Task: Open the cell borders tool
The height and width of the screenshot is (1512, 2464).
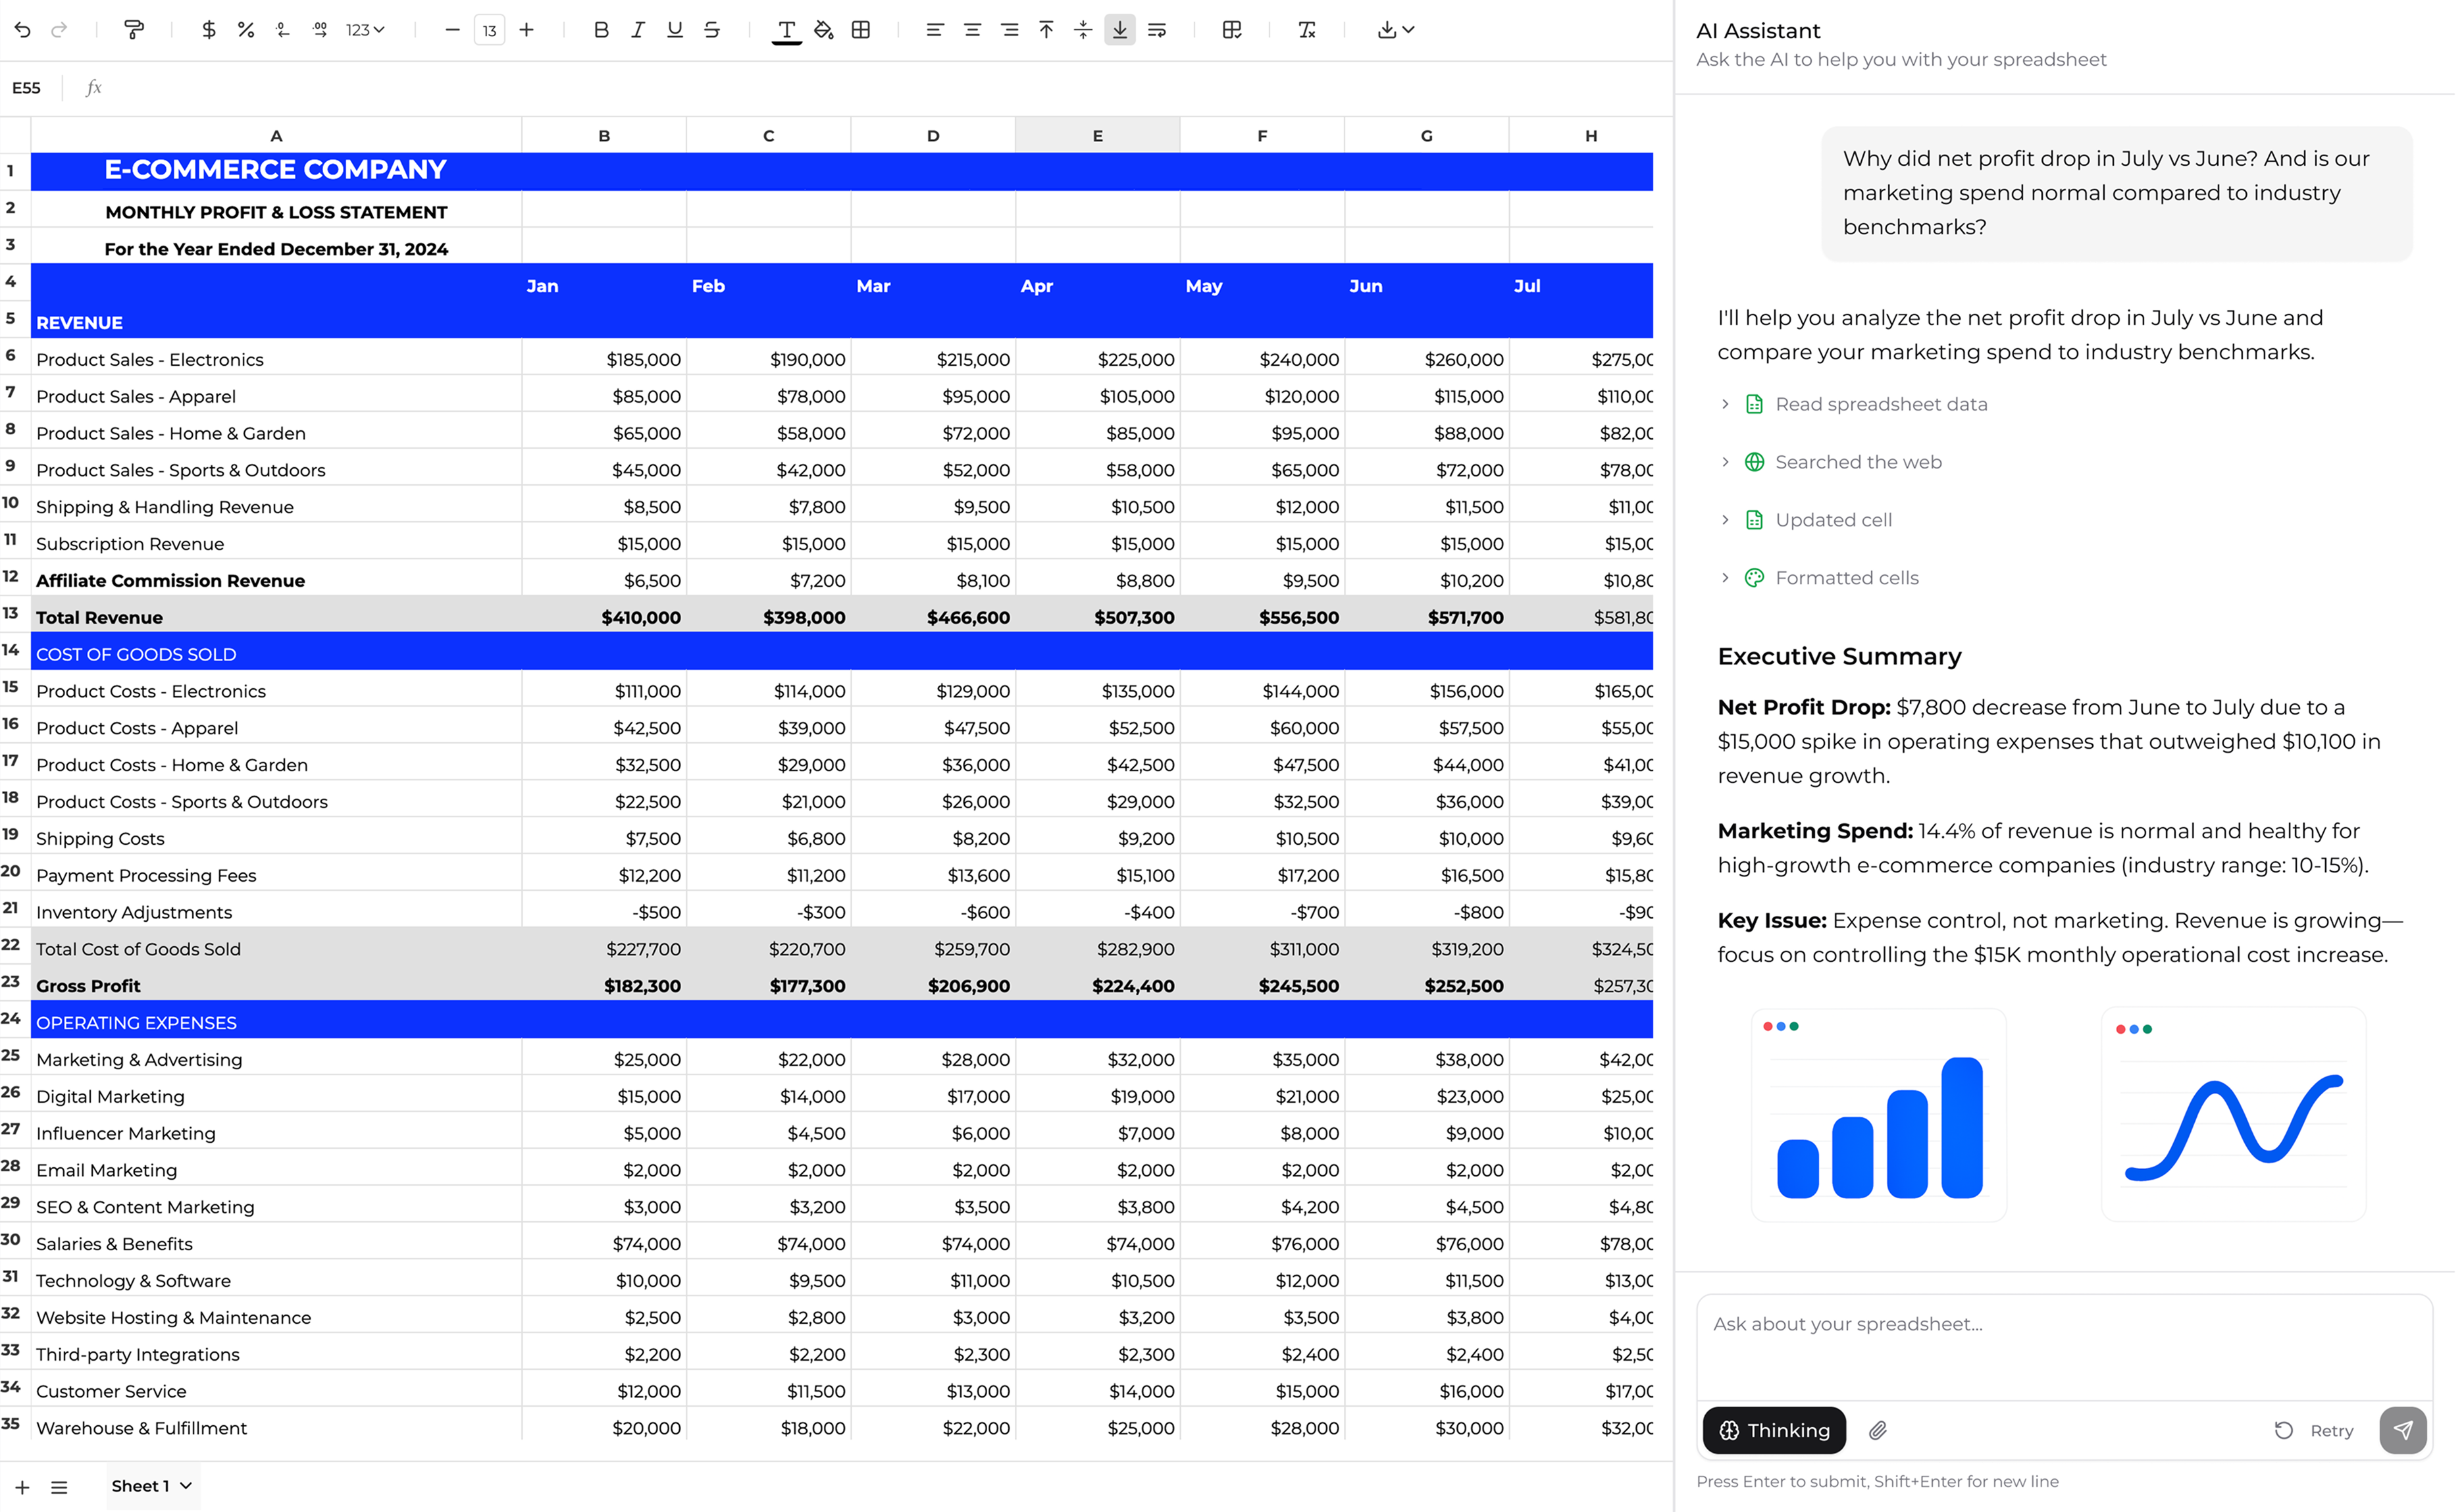Action: click(860, 30)
